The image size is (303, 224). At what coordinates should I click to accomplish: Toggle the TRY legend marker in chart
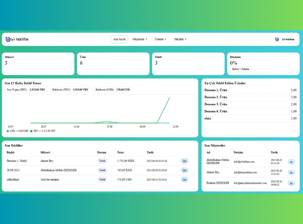[x=31, y=131]
